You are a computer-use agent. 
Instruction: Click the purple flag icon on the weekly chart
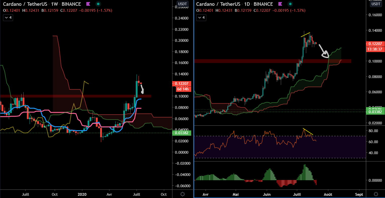pyautogui.click(x=88, y=4)
